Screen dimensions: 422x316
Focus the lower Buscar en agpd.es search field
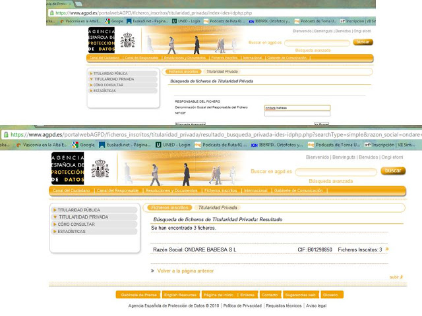point(336,171)
